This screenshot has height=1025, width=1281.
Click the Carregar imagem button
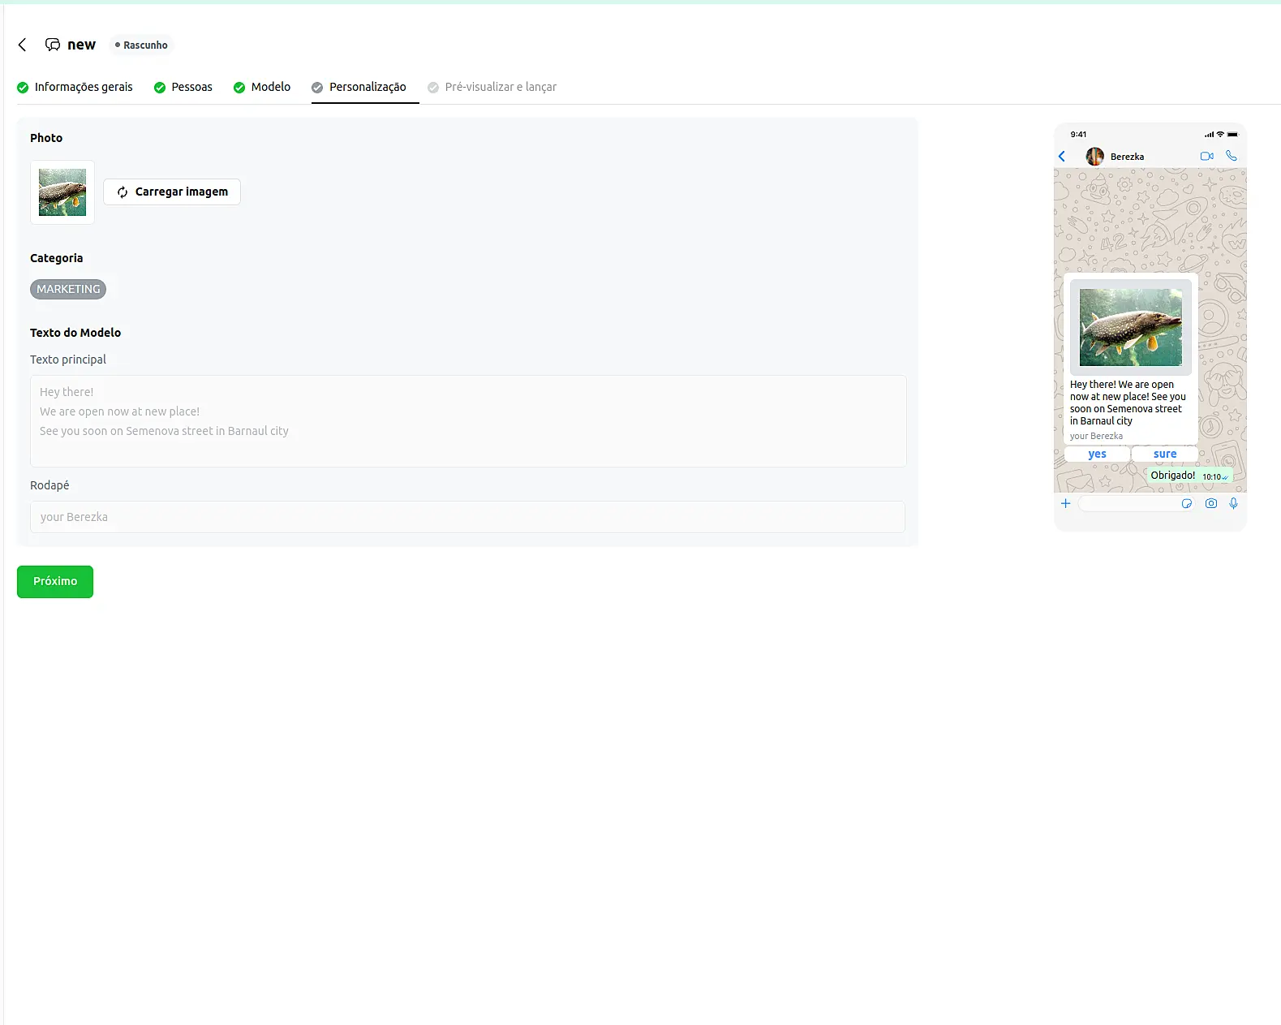pyautogui.click(x=172, y=192)
